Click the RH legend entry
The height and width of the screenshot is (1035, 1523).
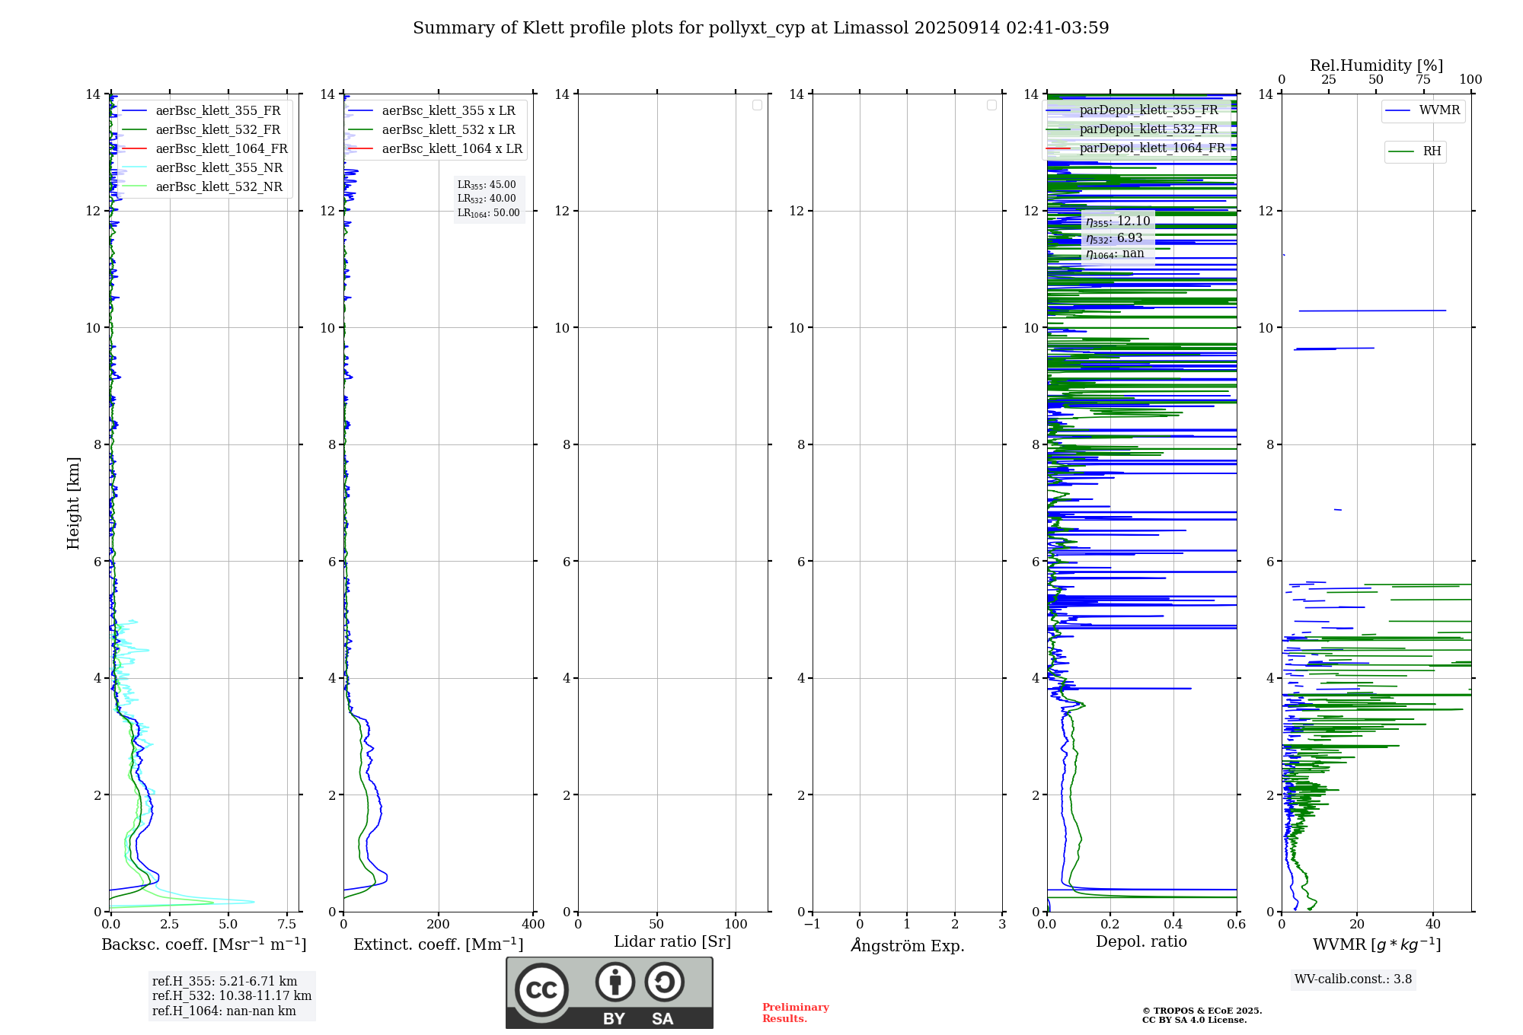pos(1415,151)
